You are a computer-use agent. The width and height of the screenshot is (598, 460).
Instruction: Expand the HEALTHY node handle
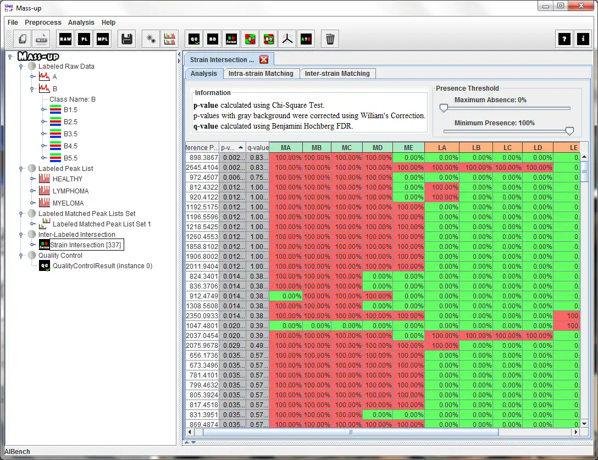33,179
